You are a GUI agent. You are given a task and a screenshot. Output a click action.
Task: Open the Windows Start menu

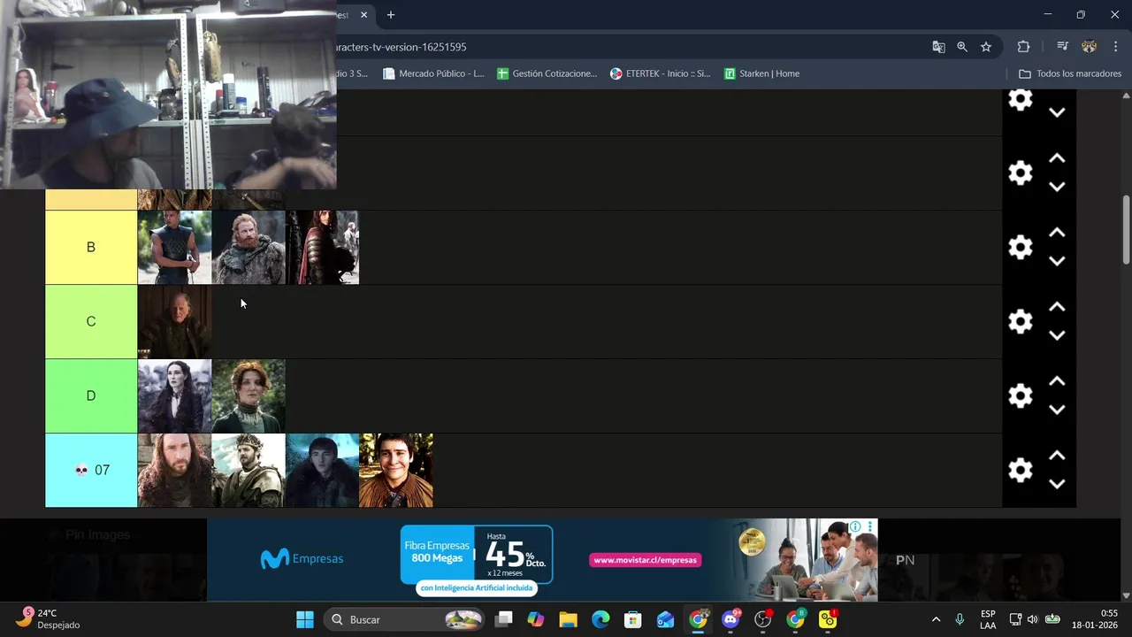305,619
